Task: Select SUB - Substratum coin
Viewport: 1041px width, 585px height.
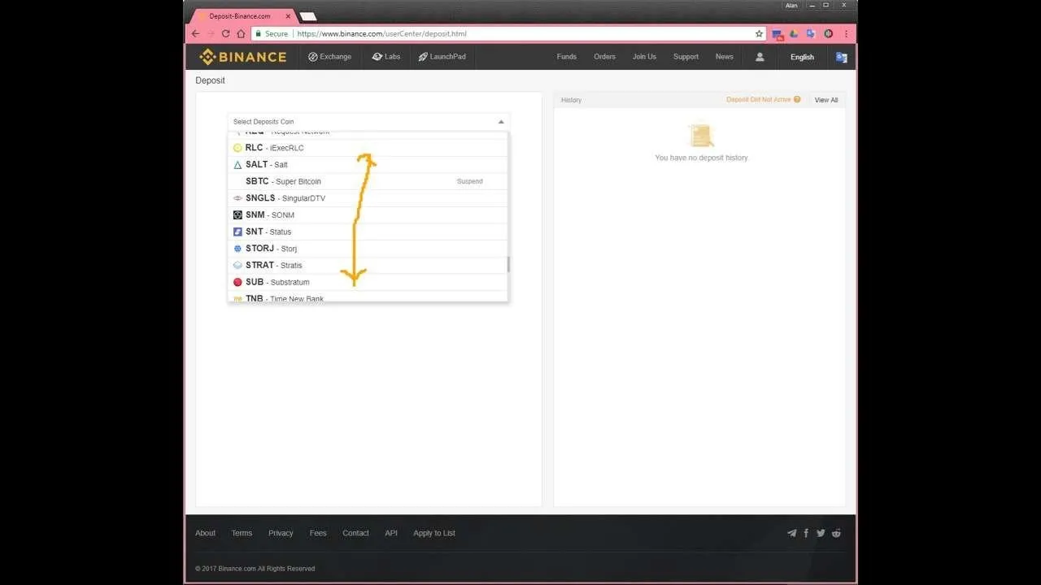Action: pos(368,282)
